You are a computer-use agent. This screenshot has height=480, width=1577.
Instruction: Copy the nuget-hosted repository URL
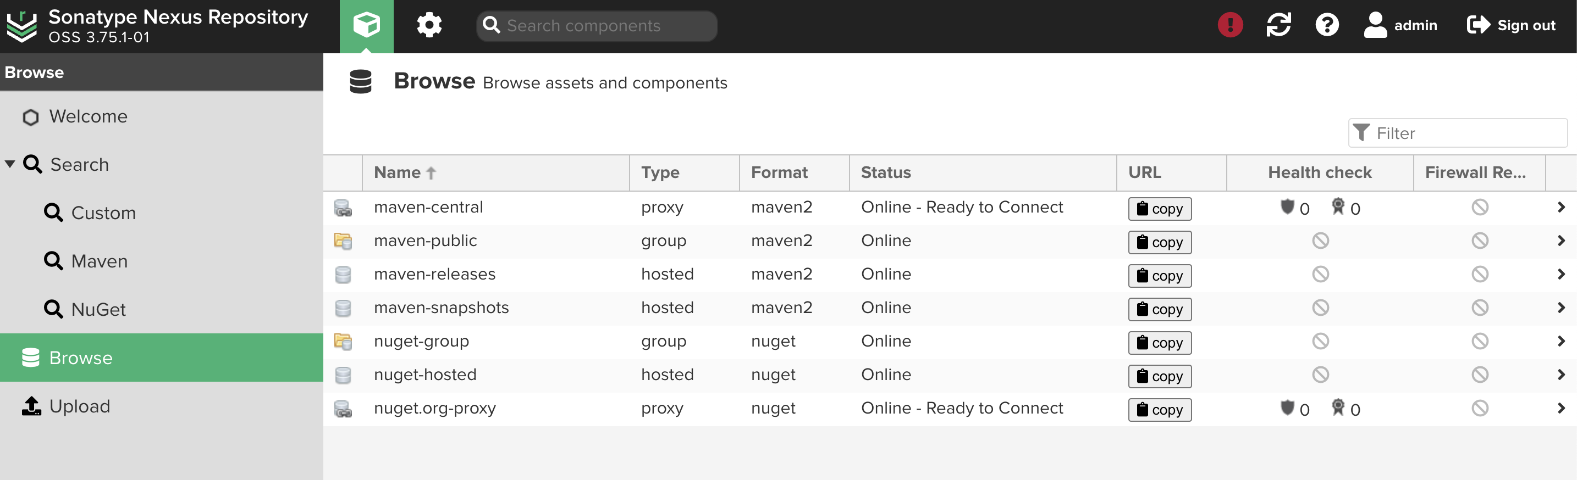[x=1160, y=376]
